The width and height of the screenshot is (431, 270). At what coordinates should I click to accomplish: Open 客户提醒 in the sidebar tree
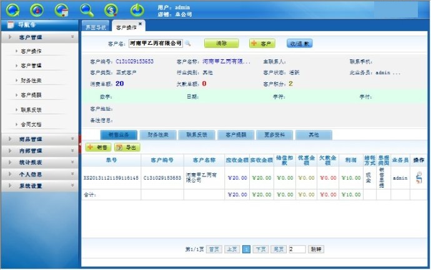31,95
